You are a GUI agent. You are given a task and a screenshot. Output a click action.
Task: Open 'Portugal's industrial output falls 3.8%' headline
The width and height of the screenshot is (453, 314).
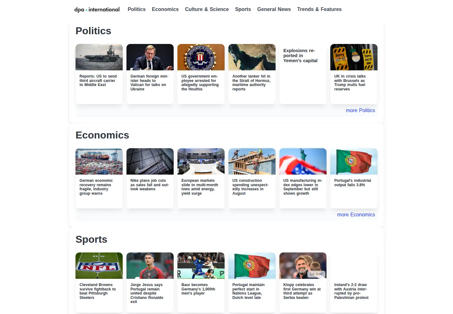click(352, 183)
